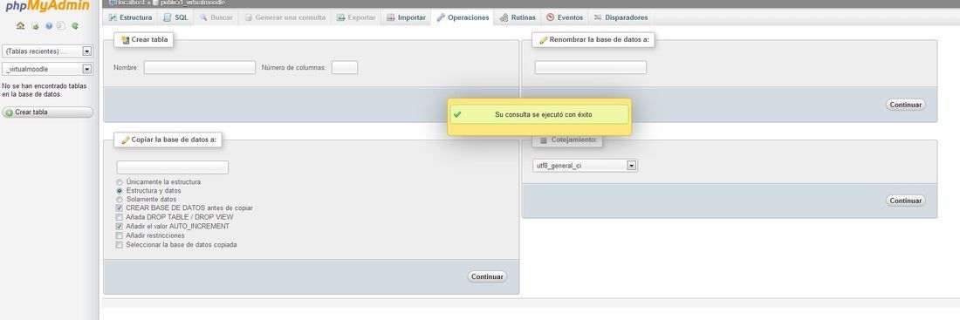Select Únicamente la estructura radio option

(120, 182)
